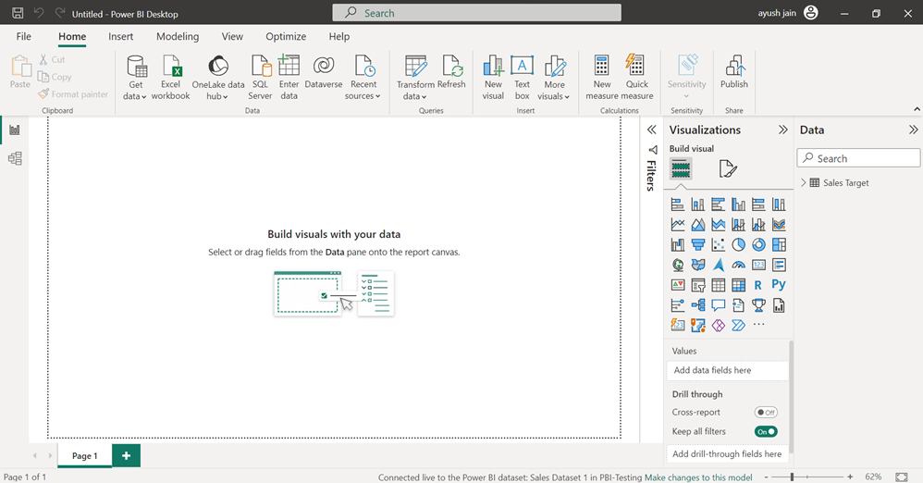Click the zoom in plus button
Viewport: 923px width, 483px height.
pyautogui.click(x=850, y=477)
